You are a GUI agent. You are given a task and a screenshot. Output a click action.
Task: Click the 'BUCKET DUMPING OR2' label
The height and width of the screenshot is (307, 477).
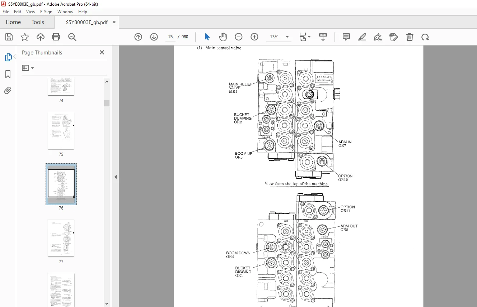243,118
